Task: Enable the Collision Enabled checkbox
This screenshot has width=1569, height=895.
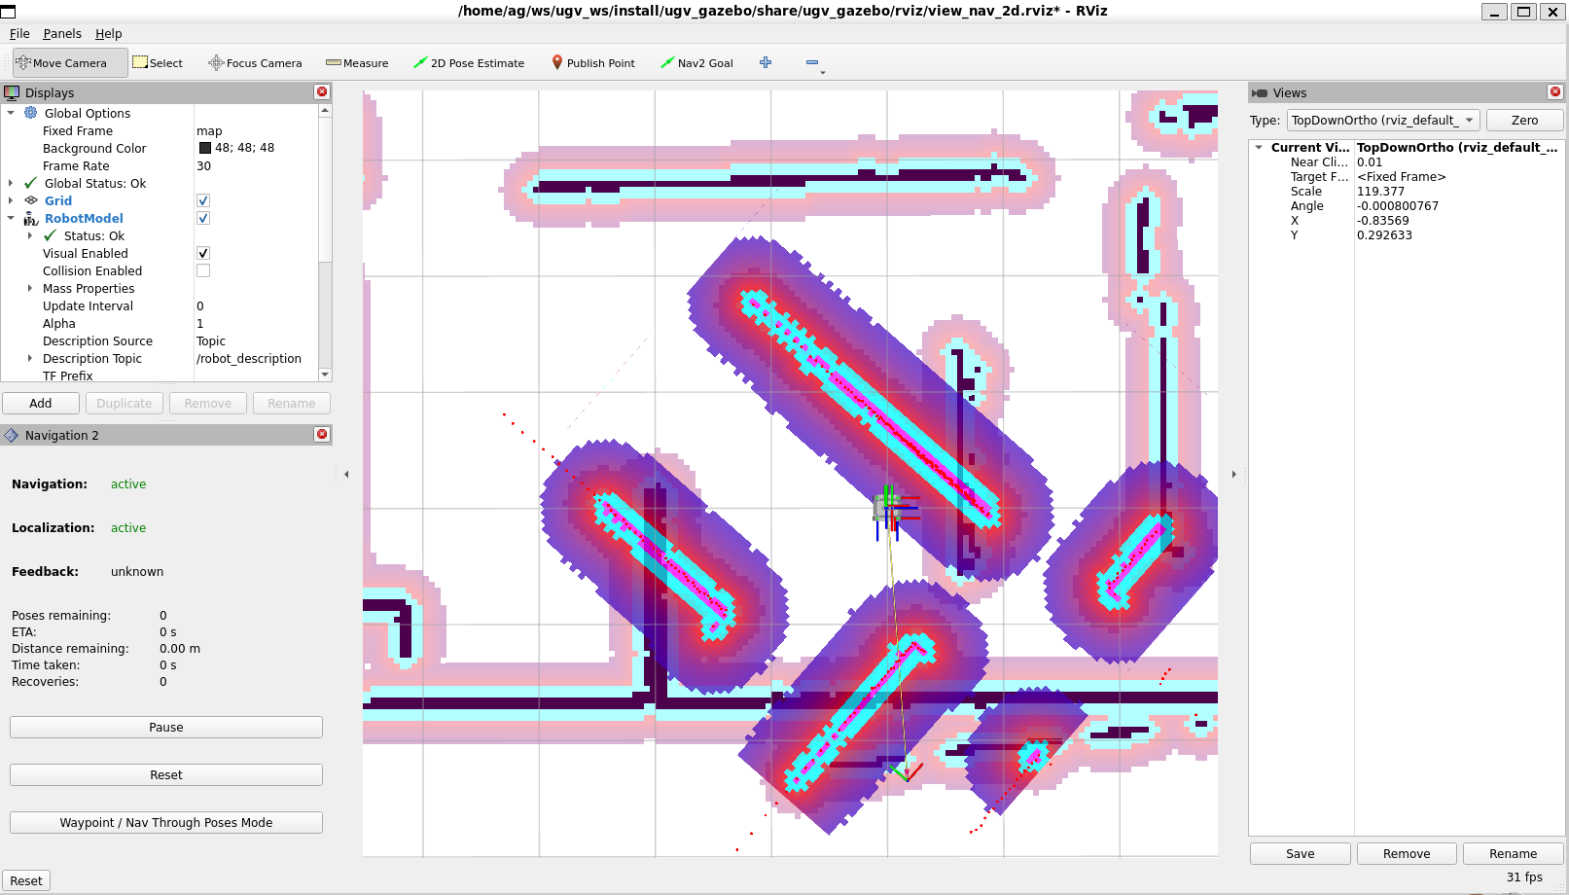Action: [x=203, y=270]
